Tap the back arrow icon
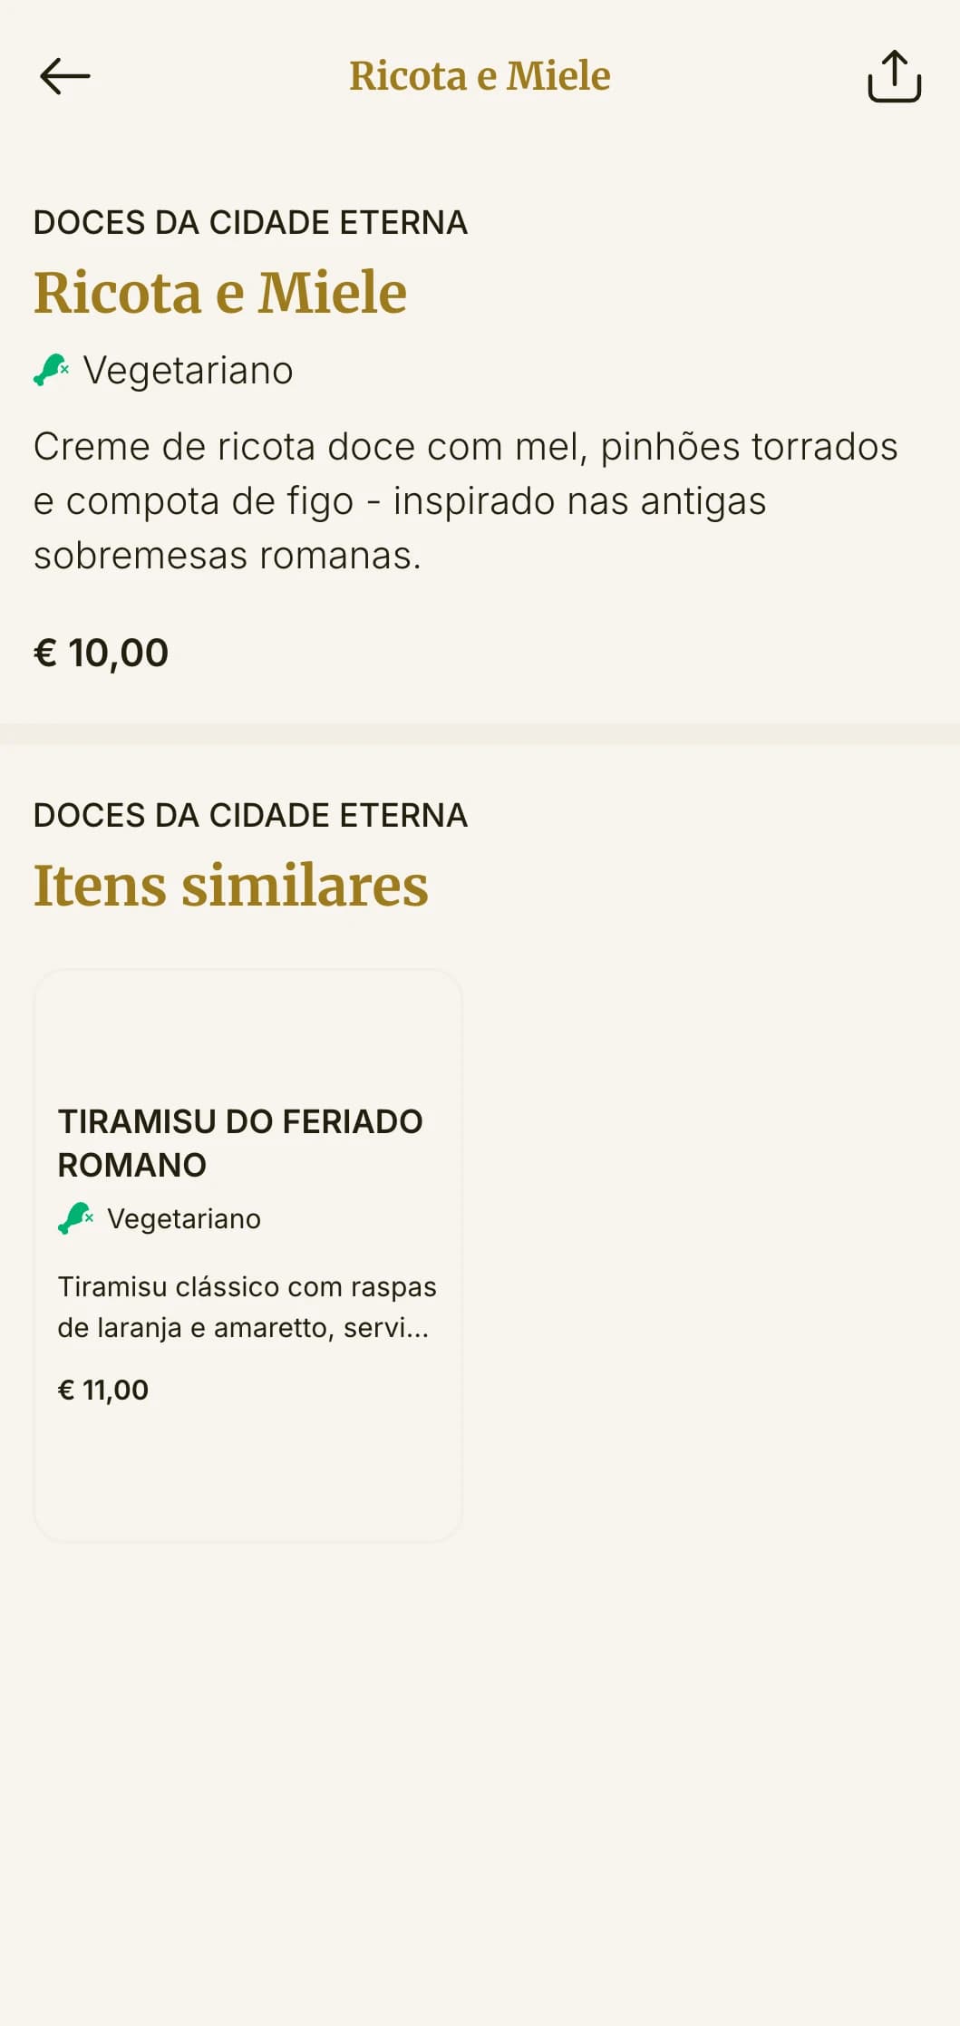The height and width of the screenshot is (2026, 960). coord(65,76)
